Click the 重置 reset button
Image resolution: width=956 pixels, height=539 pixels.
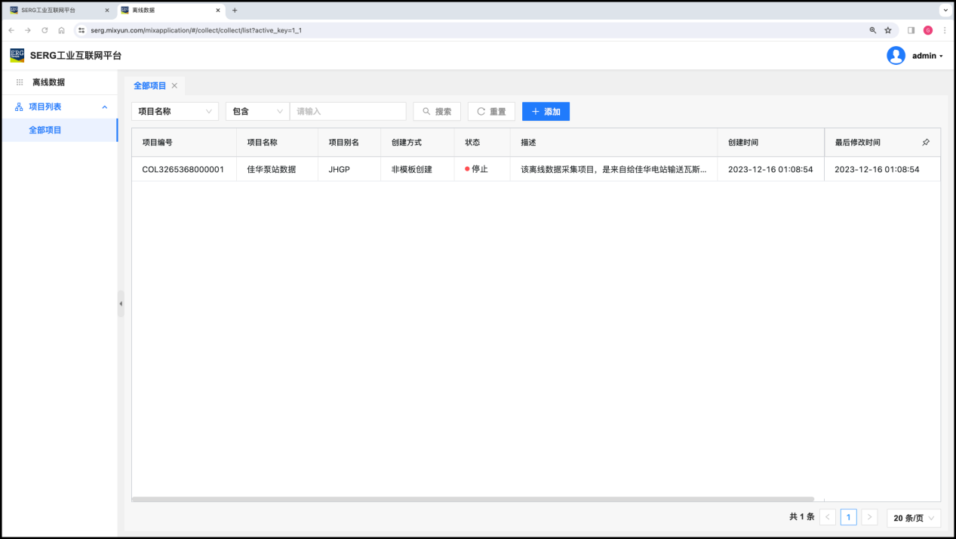(x=491, y=112)
